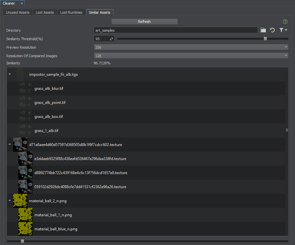The image size is (295, 245).
Task: Open the green help question mark icon
Action: 285,22
